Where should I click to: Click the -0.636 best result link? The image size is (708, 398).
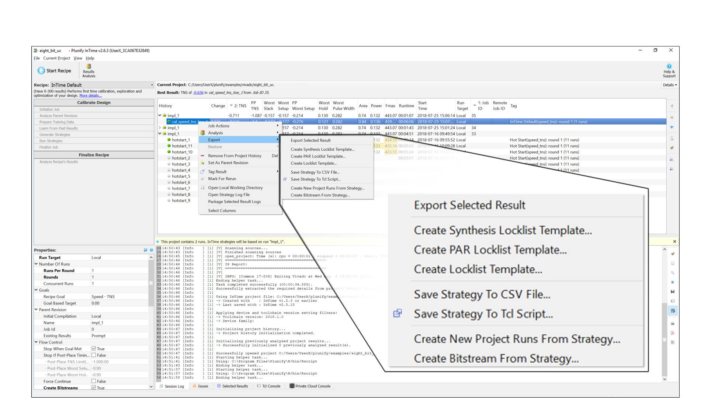coord(198,93)
